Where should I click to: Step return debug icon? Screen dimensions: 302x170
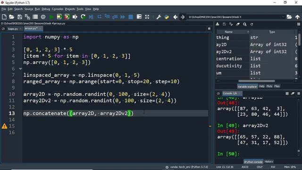(x=115, y=17)
